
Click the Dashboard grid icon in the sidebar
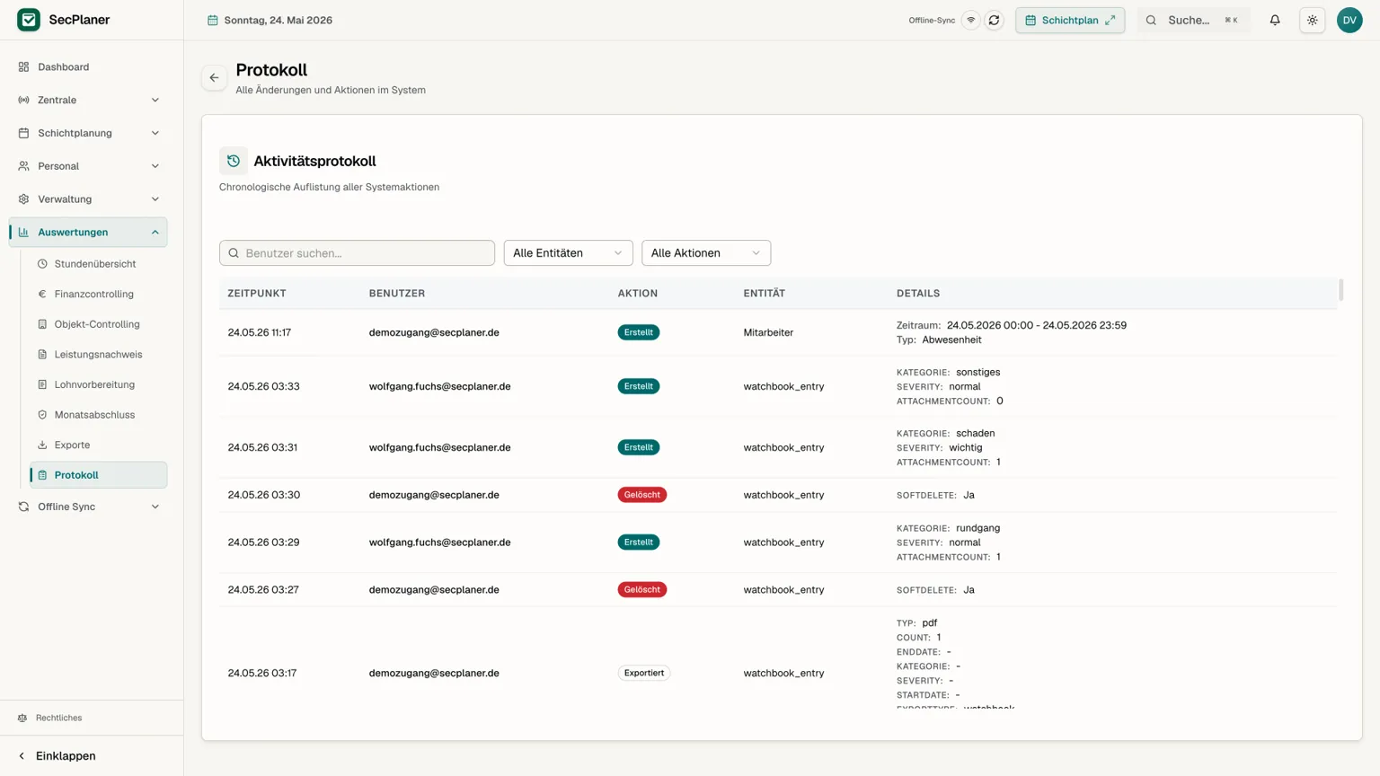pos(24,66)
